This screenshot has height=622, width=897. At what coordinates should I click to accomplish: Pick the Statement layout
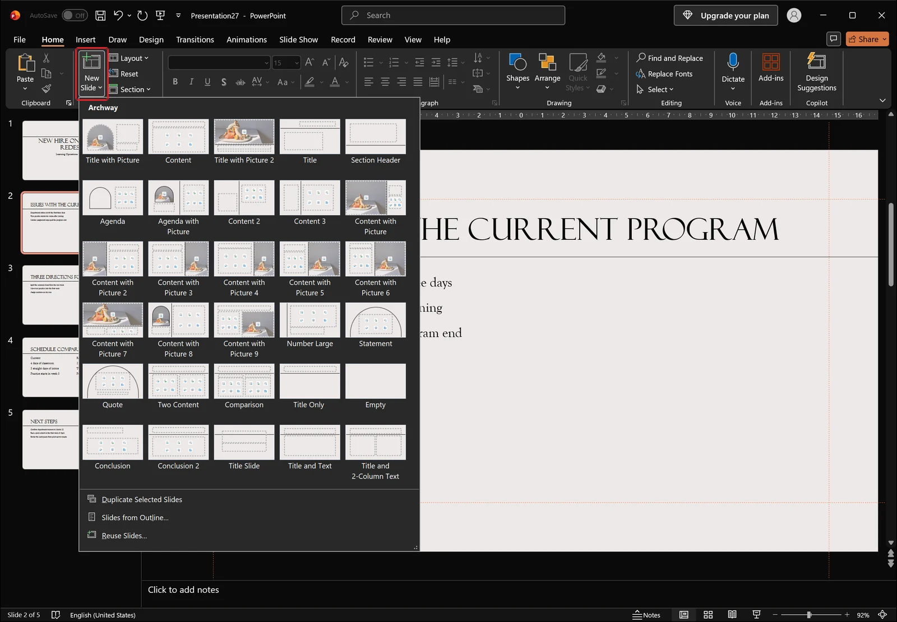pos(376,326)
